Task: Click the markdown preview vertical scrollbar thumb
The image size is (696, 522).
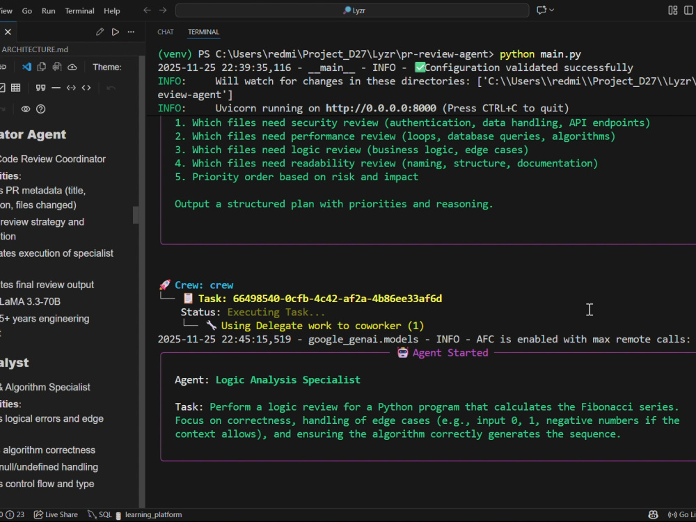Action: (136, 215)
